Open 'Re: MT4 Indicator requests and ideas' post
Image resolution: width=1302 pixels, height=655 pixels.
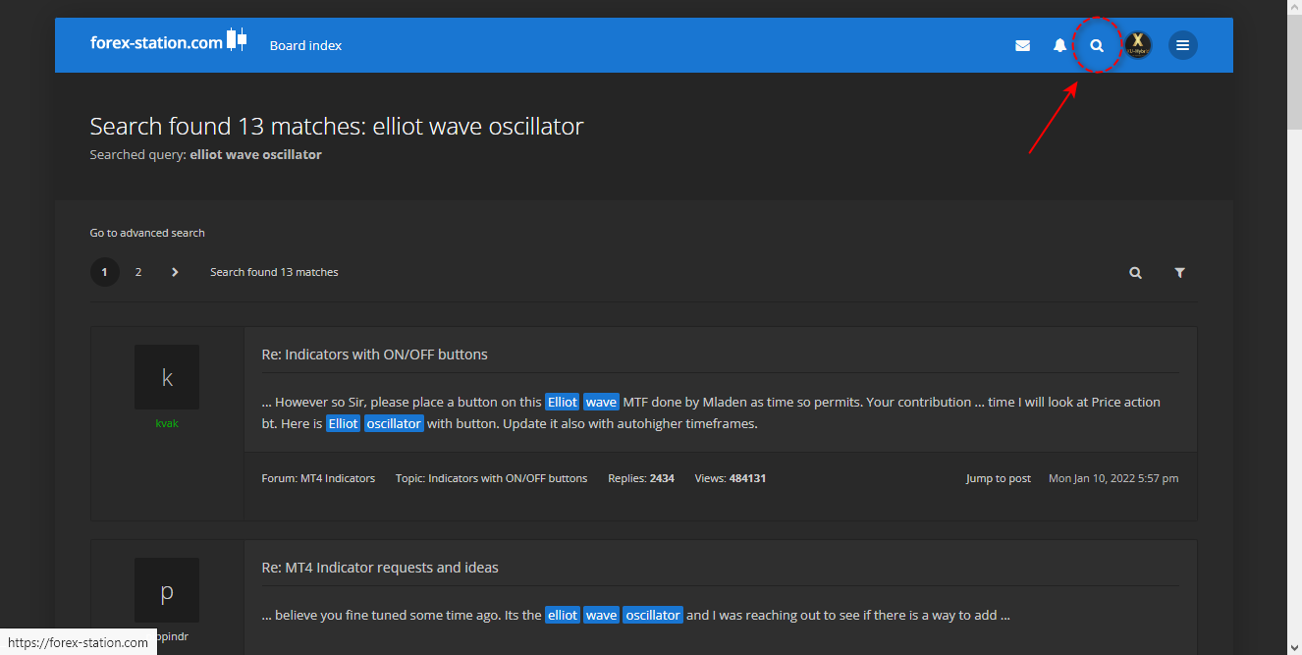(x=380, y=568)
